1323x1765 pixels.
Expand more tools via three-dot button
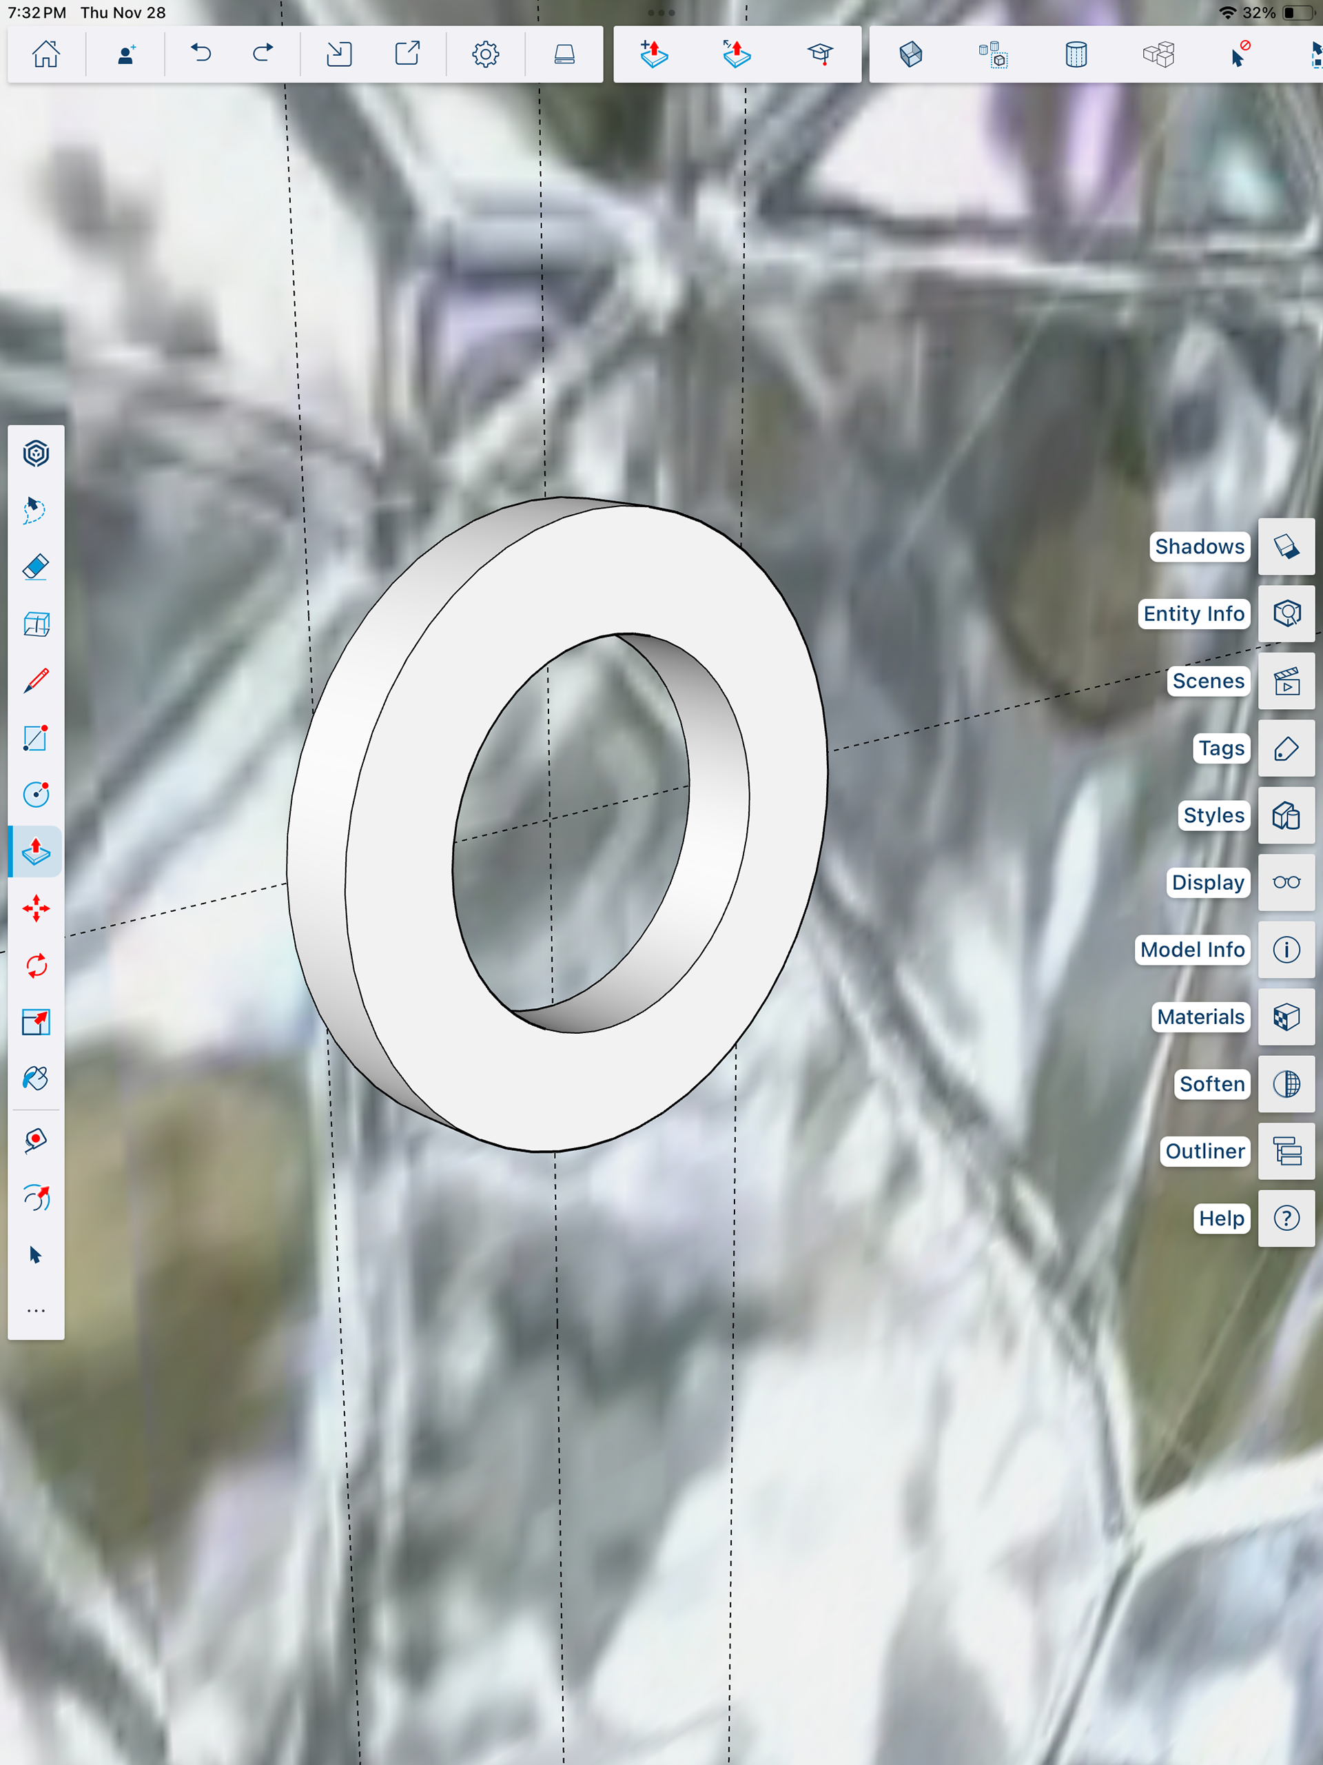click(36, 1311)
